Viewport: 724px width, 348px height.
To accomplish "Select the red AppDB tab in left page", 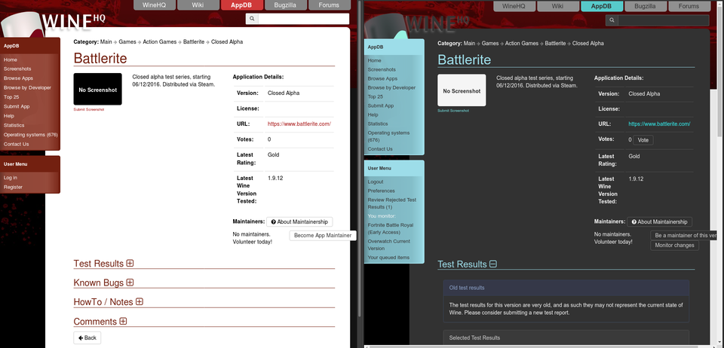I will tap(242, 5).
